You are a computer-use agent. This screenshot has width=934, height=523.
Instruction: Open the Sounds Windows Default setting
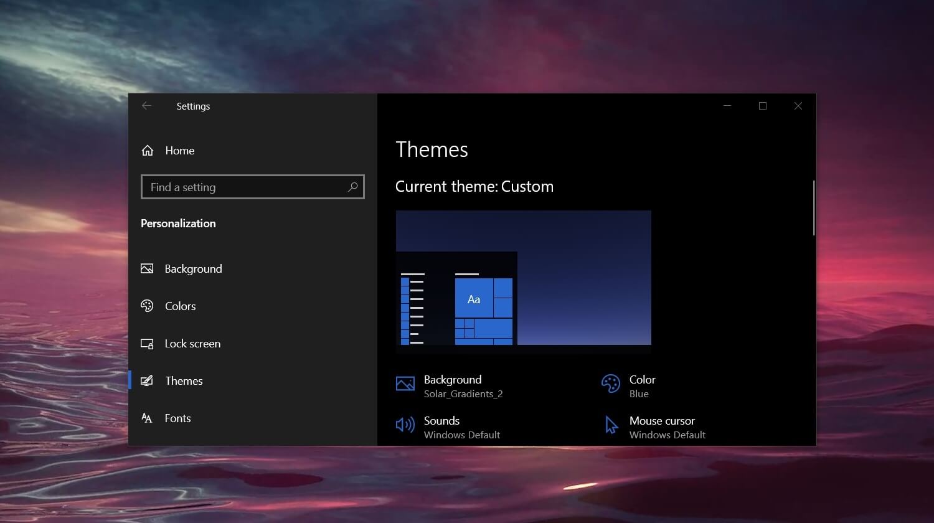tap(461, 428)
